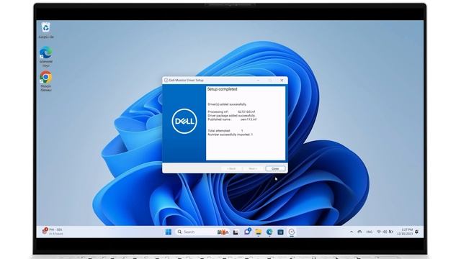Image resolution: width=461 pixels, height=259 pixels.
Task: Click the 'Setup completed' heading
Action: point(223,89)
